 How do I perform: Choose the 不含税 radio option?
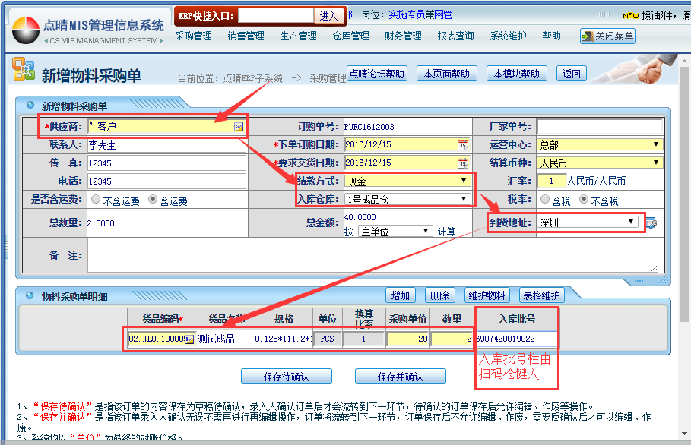[584, 200]
